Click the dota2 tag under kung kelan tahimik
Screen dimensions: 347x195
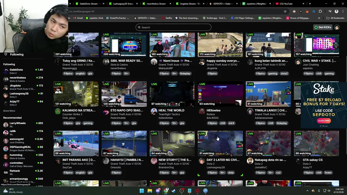(284, 73)
